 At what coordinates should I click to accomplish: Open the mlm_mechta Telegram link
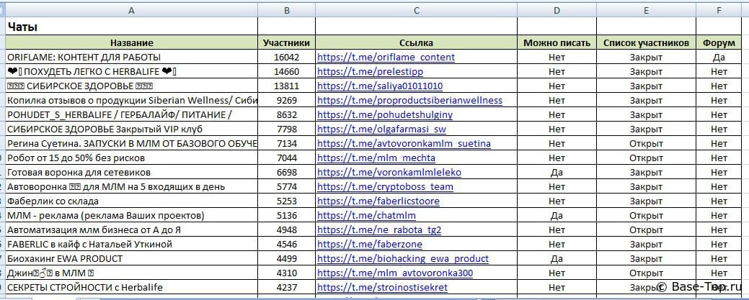tap(376, 158)
